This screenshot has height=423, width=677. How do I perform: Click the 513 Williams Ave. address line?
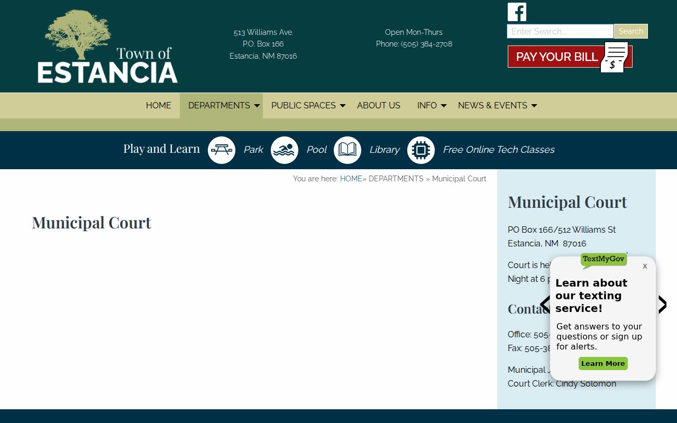[x=263, y=32]
